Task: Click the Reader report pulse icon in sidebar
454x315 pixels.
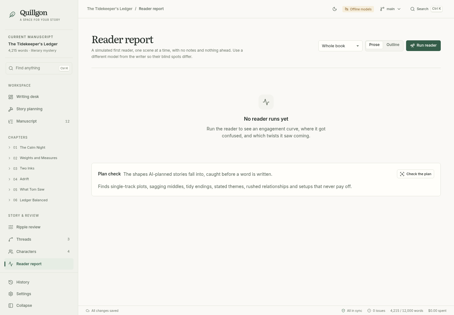Action: pos(11,264)
